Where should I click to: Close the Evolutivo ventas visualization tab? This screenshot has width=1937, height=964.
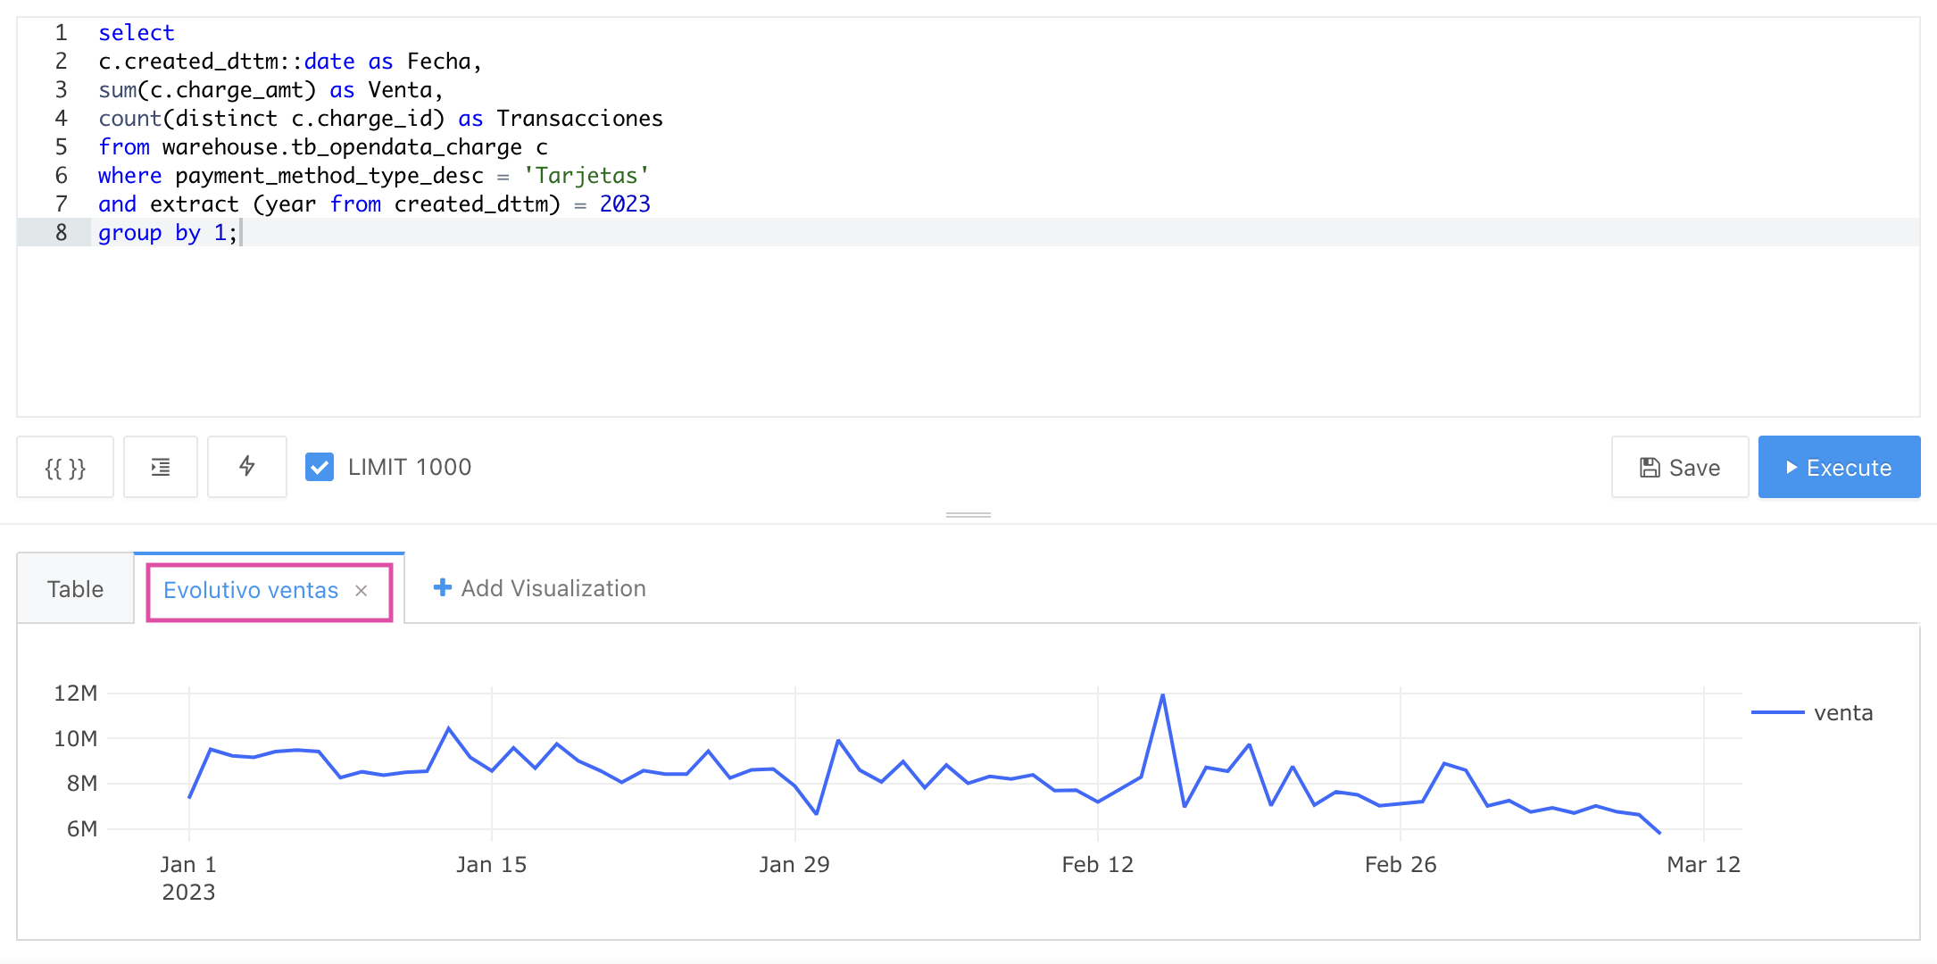[x=362, y=591]
